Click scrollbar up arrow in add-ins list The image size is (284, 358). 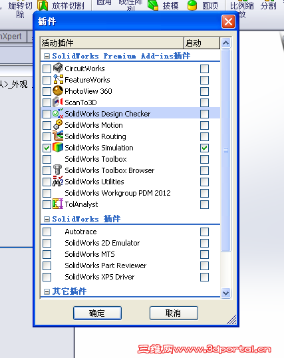tap(225, 43)
